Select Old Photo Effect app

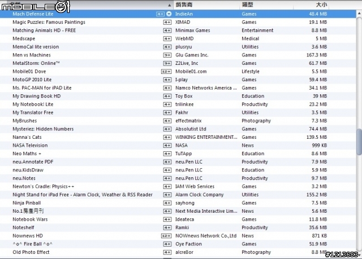tap(31, 252)
